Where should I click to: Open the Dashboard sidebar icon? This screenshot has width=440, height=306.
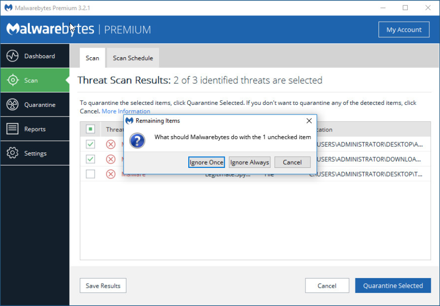[12, 56]
